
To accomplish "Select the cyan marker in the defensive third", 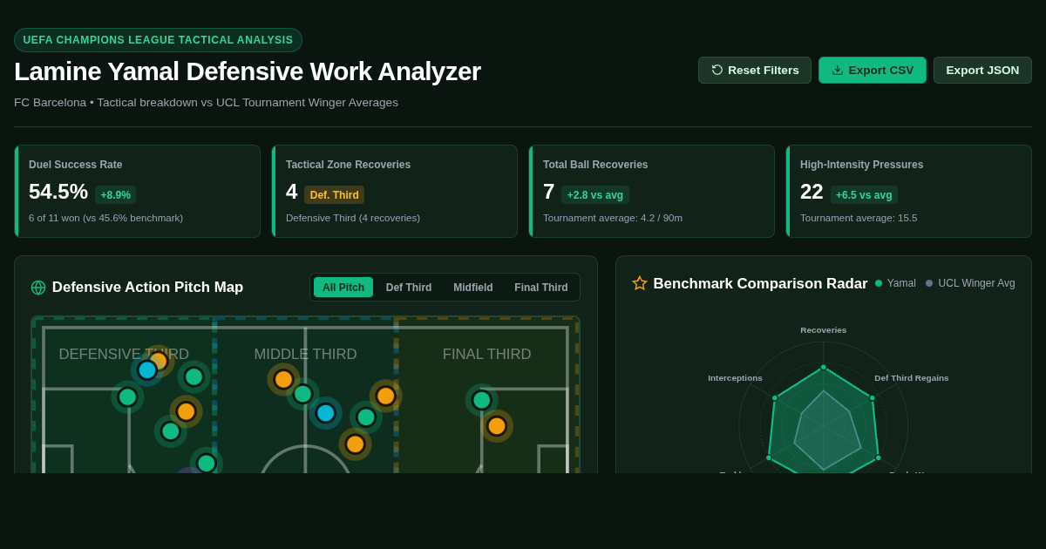I will [147, 370].
